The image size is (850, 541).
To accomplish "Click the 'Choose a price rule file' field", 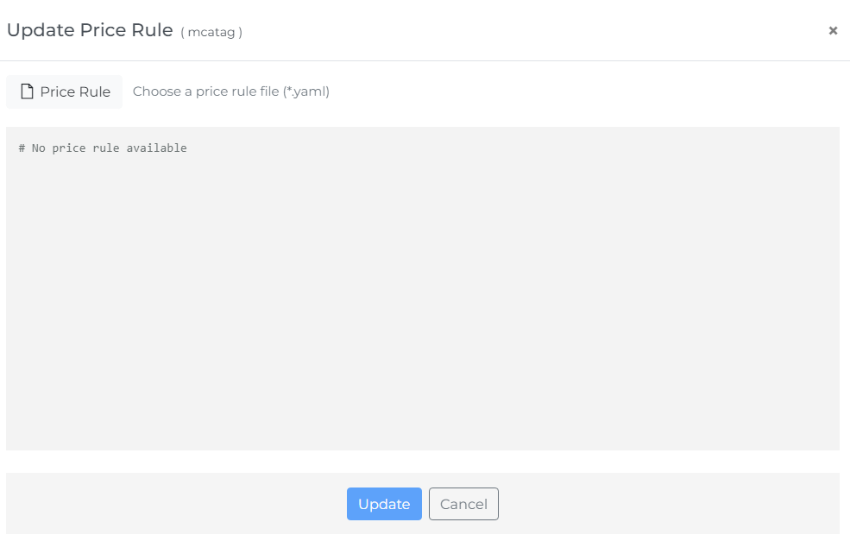I will point(231,91).
